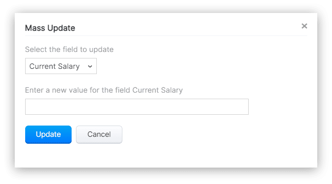This screenshot has width=332, height=184.
Task: Click the Mass Update dialog title
Action: (x=50, y=28)
